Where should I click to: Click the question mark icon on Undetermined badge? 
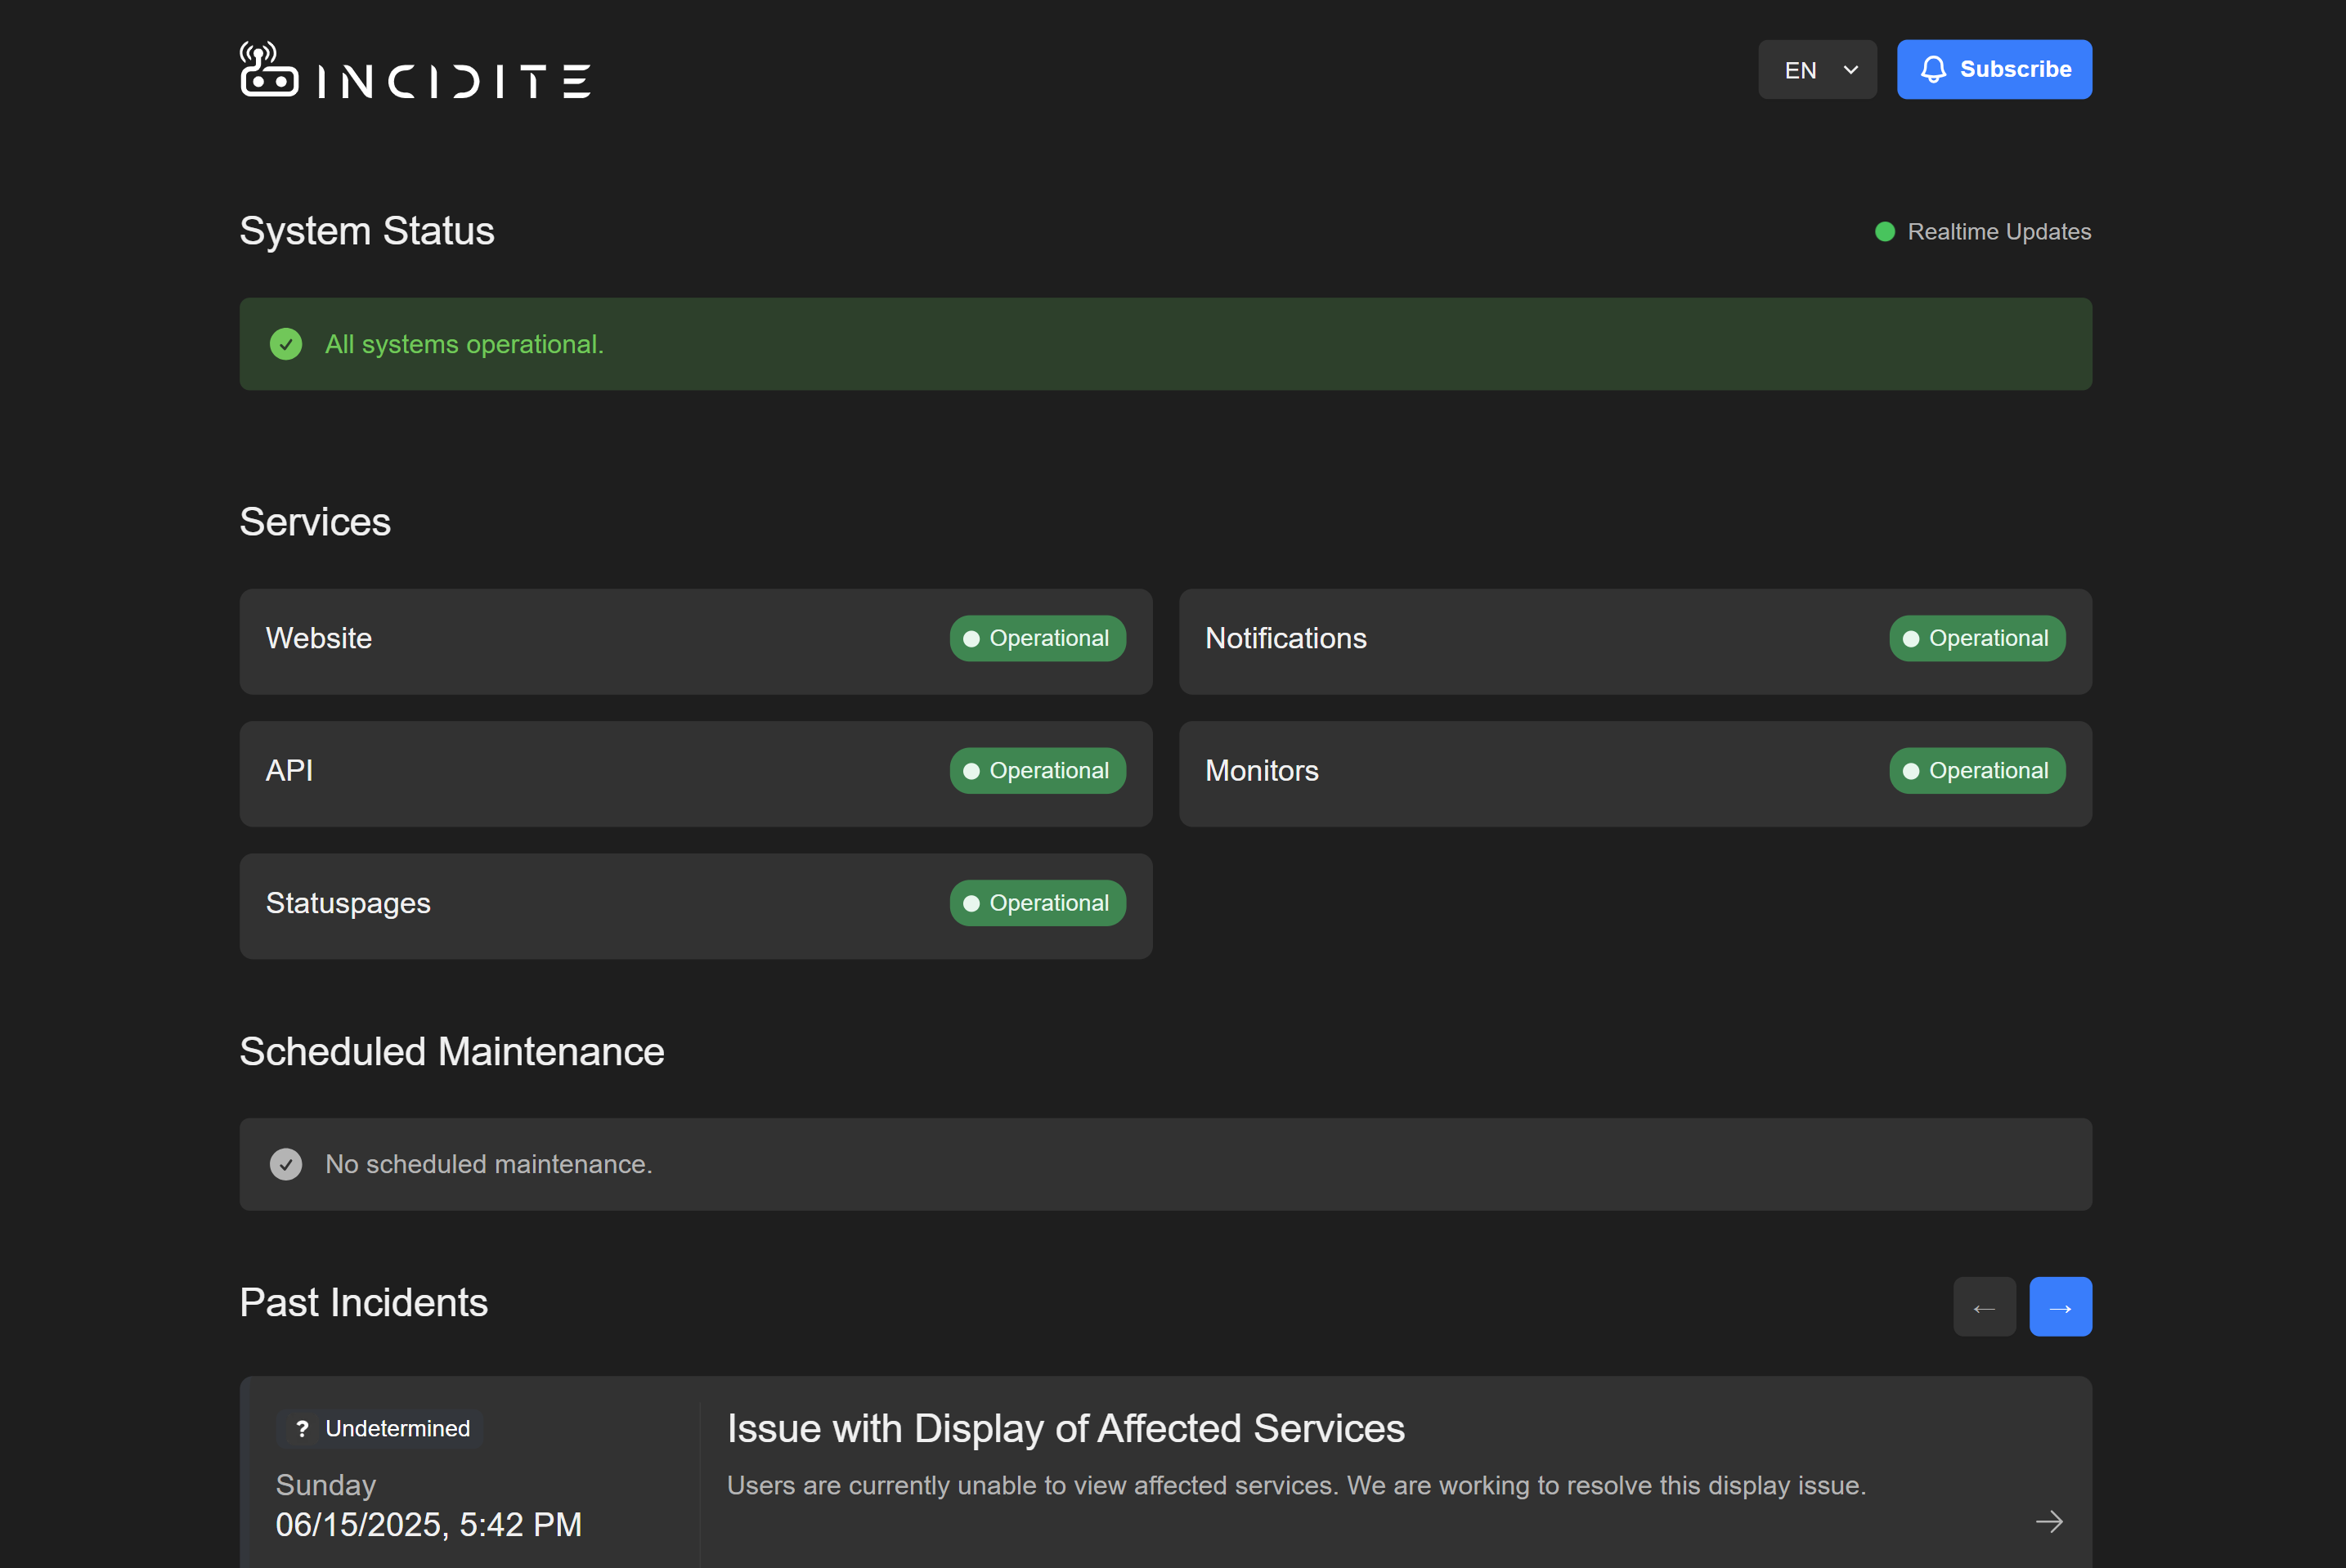pos(303,1429)
